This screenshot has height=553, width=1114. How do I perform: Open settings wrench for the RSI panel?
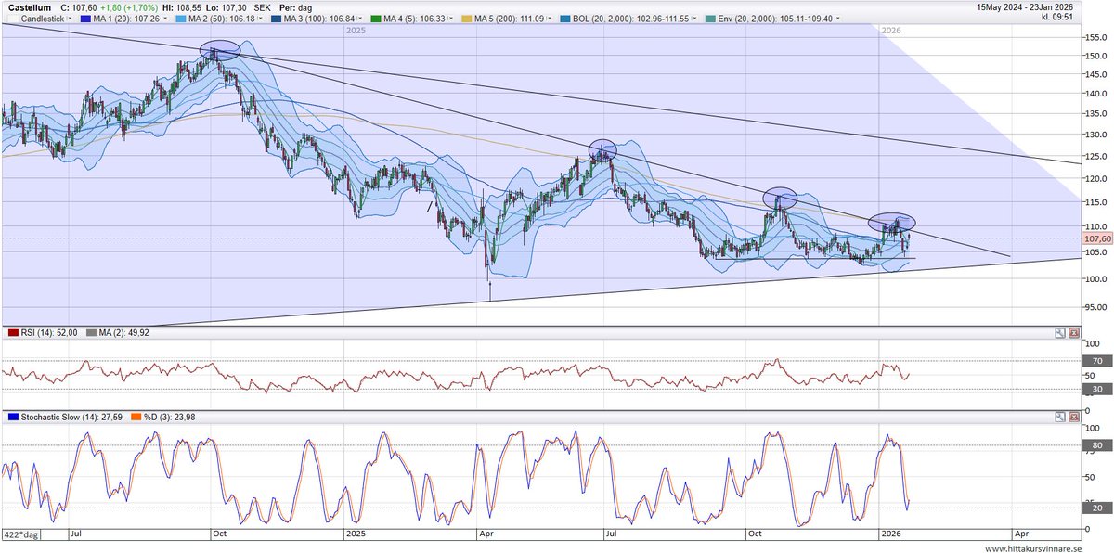(1060, 332)
